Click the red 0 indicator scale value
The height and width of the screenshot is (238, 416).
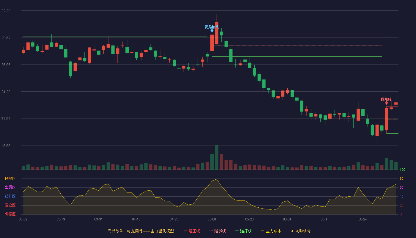401,214
